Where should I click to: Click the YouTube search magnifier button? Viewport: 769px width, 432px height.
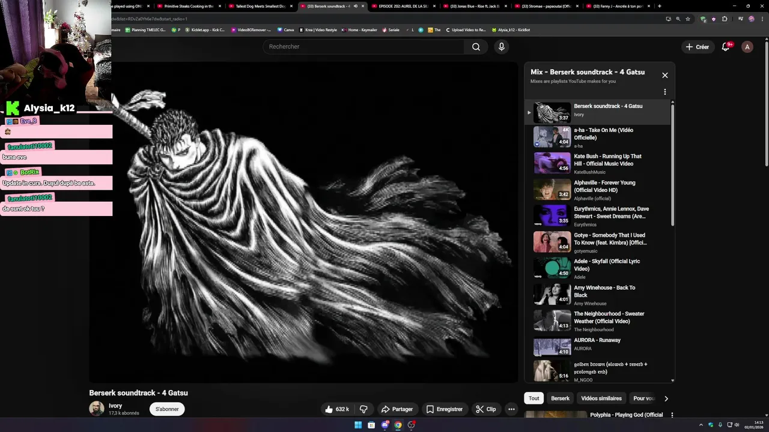tap(476, 47)
